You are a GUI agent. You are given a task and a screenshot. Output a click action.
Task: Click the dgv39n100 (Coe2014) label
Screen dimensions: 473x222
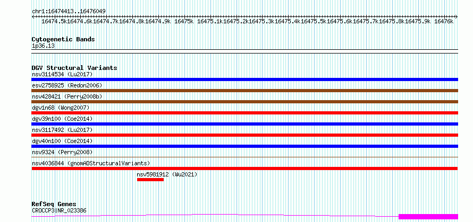click(x=62, y=119)
